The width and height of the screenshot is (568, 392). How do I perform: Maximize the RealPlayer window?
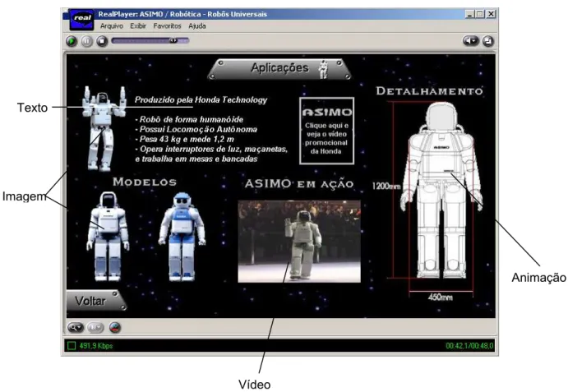click(479, 14)
